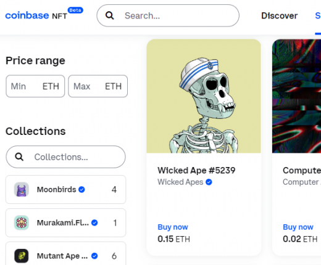Screen dimensions: 321x265
Task: Click the 0.15 ETH price
Action: [x=173, y=239]
